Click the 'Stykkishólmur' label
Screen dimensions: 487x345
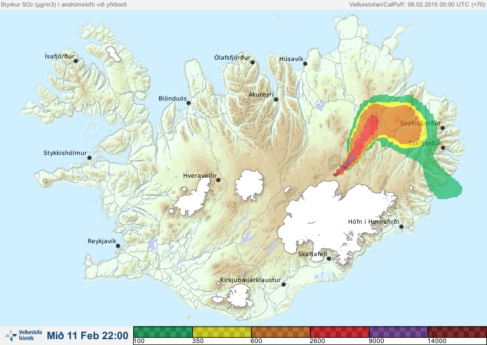click(65, 153)
